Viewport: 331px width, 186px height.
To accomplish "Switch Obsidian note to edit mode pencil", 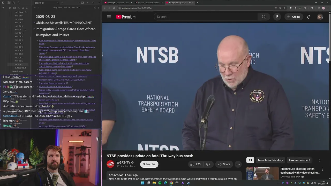I will click(x=95, y=8).
